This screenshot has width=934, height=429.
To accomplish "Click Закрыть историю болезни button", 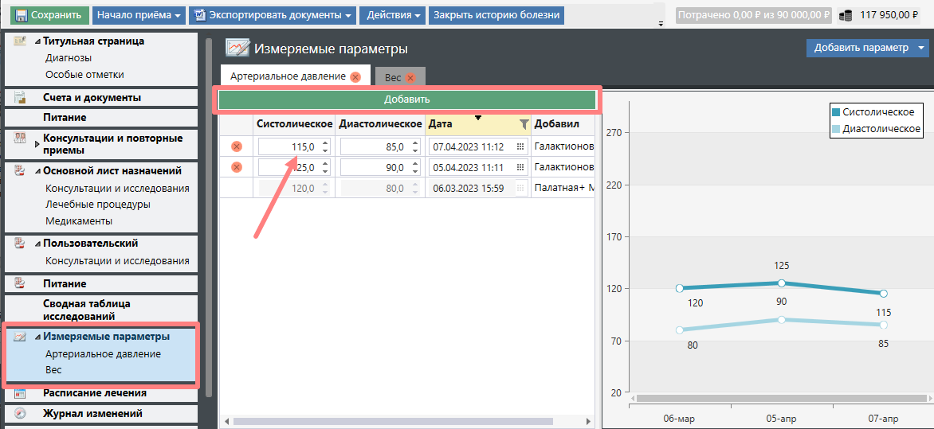I will point(497,15).
